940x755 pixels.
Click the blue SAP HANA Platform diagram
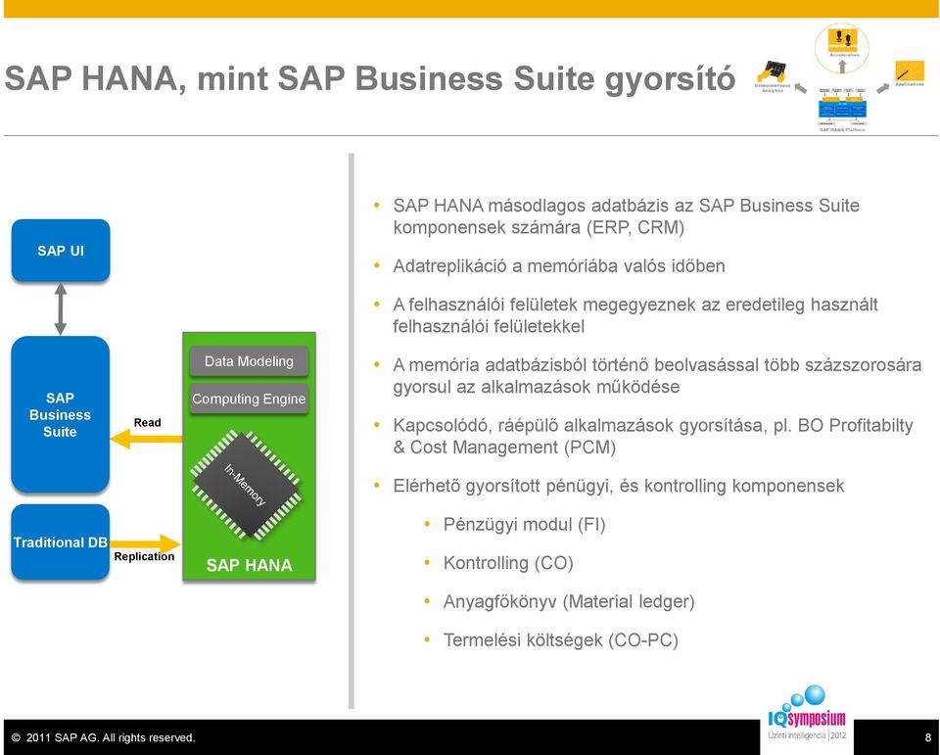842,109
